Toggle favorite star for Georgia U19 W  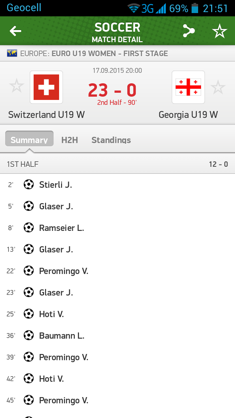coord(218,88)
